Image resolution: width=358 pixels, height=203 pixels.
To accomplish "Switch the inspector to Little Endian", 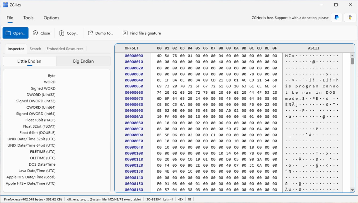I will coord(29,61).
